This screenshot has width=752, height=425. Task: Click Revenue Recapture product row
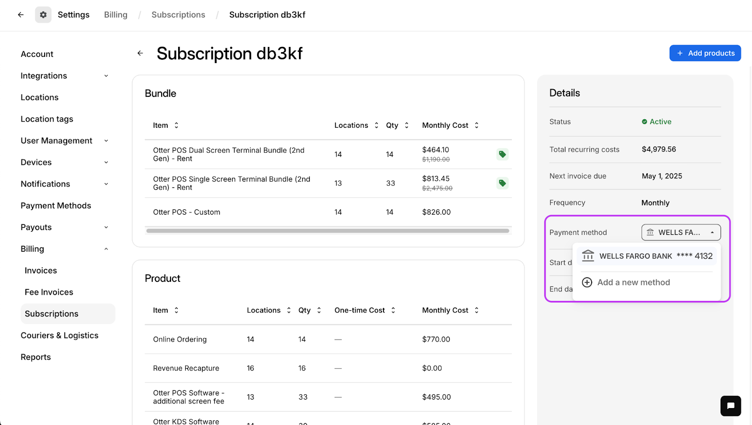pos(328,368)
